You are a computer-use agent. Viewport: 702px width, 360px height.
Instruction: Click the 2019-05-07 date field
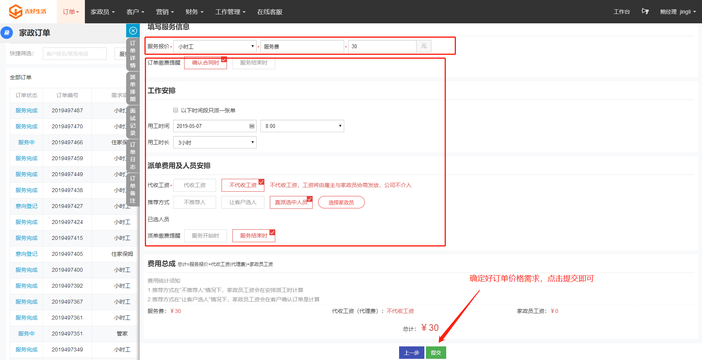click(215, 126)
